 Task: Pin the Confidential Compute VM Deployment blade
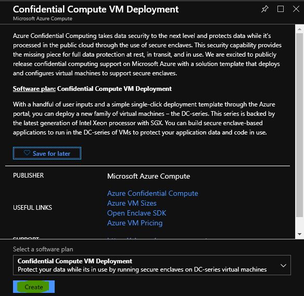tap(264, 9)
